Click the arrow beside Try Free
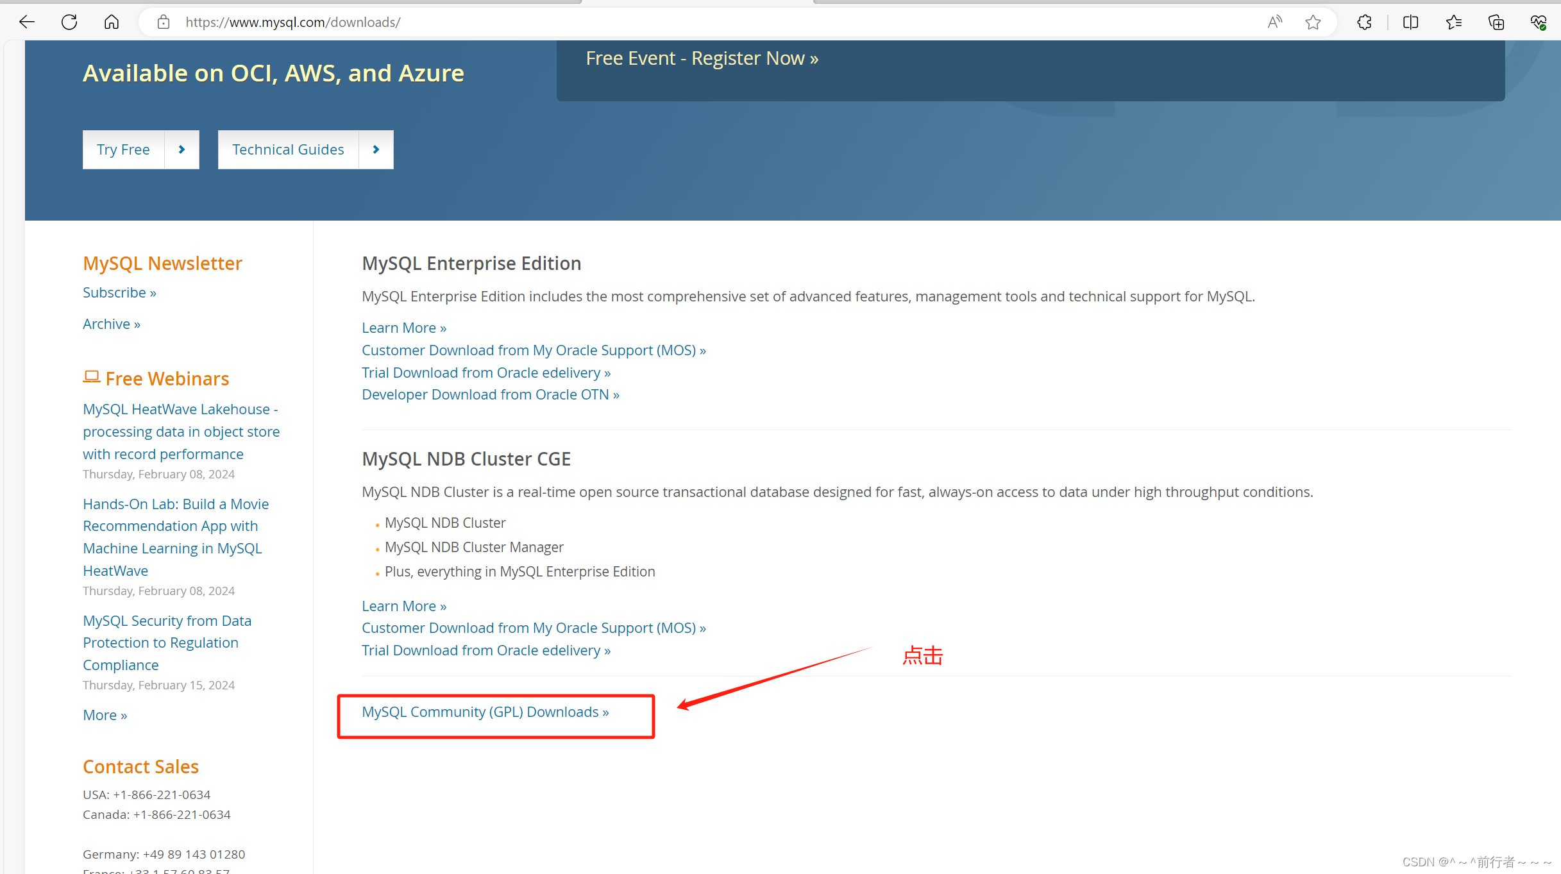This screenshot has height=874, width=1561. (182, 149)
